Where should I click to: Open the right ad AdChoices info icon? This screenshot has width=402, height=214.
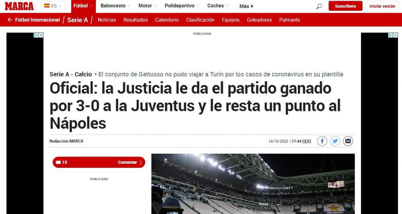390,35
